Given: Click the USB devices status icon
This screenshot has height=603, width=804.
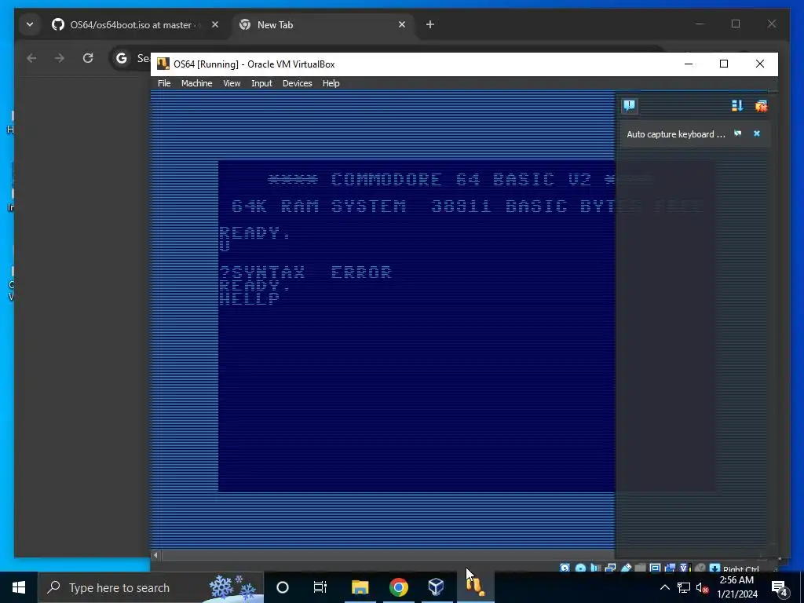Looking at the screenshot, I should tap(626, 568).
